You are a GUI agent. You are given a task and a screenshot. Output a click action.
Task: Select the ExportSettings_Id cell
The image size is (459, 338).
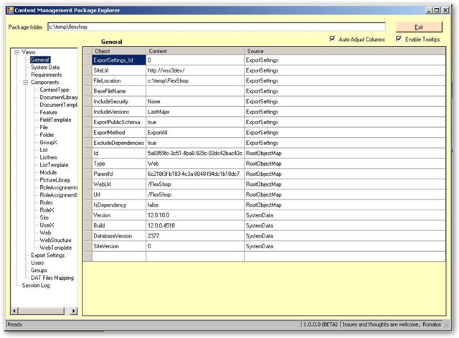[x=119, y=60]
